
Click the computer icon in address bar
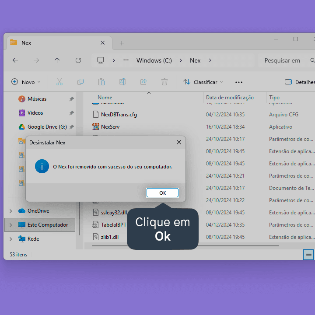[101, 60]
